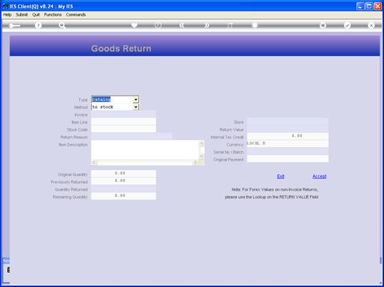Click the double left arrow icon
384x287 pixels.
(182, 25)
